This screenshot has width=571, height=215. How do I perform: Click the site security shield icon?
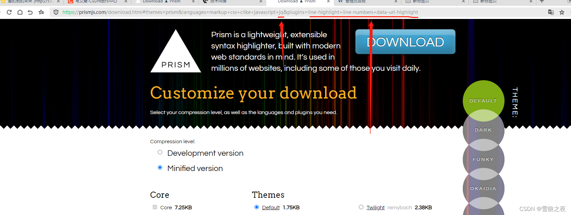tap(56, 12)
